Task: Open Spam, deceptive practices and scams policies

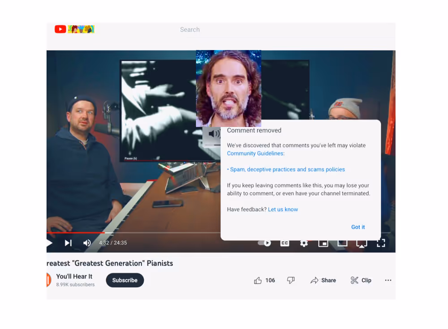Action: coord(287,170)
